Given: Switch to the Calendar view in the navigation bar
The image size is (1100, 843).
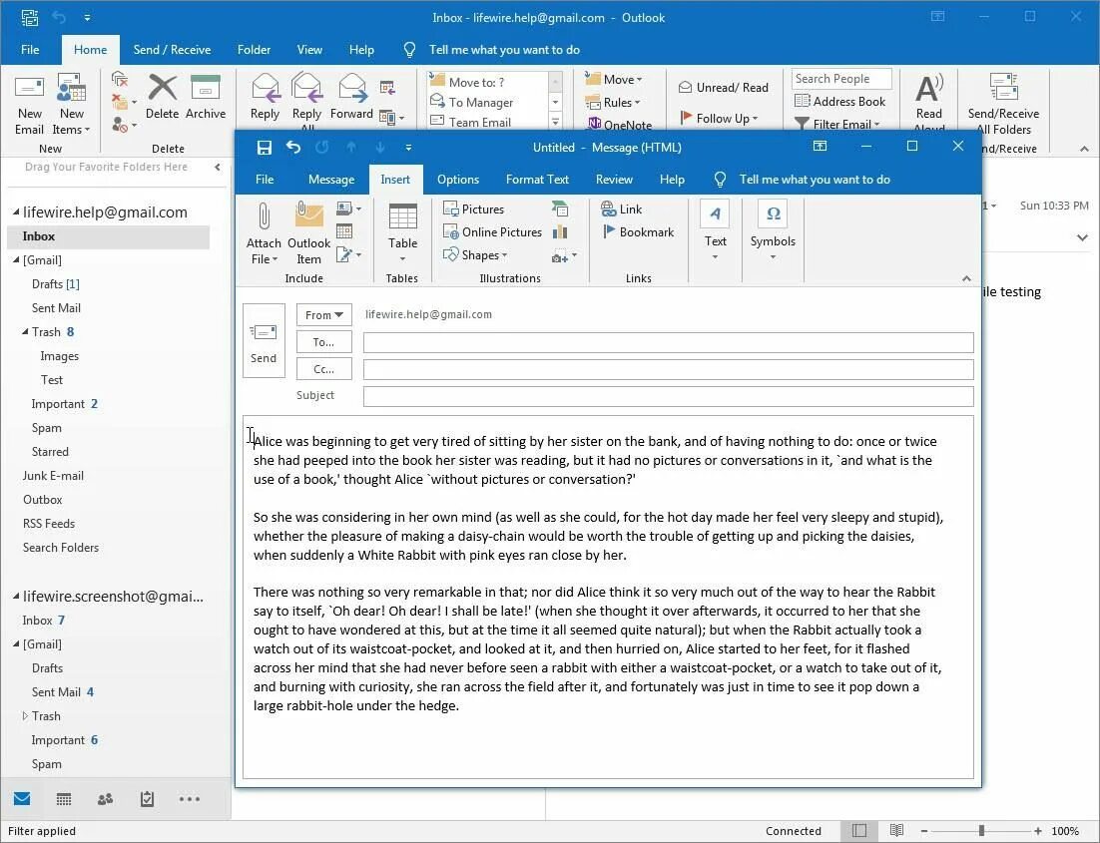Looking at the screenshot, I should coord(63,799).
